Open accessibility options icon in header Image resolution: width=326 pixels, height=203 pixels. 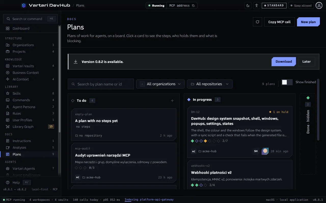coord(256,6)
